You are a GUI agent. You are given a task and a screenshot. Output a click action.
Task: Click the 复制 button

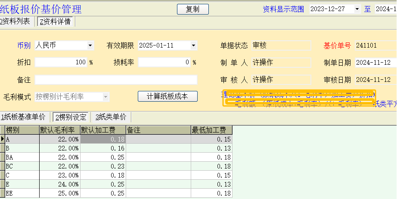192,9
